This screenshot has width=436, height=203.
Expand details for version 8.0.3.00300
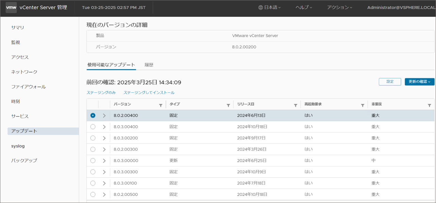point(104,172)
